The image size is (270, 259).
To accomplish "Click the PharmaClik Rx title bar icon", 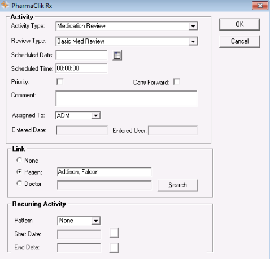I will point(5,5).
